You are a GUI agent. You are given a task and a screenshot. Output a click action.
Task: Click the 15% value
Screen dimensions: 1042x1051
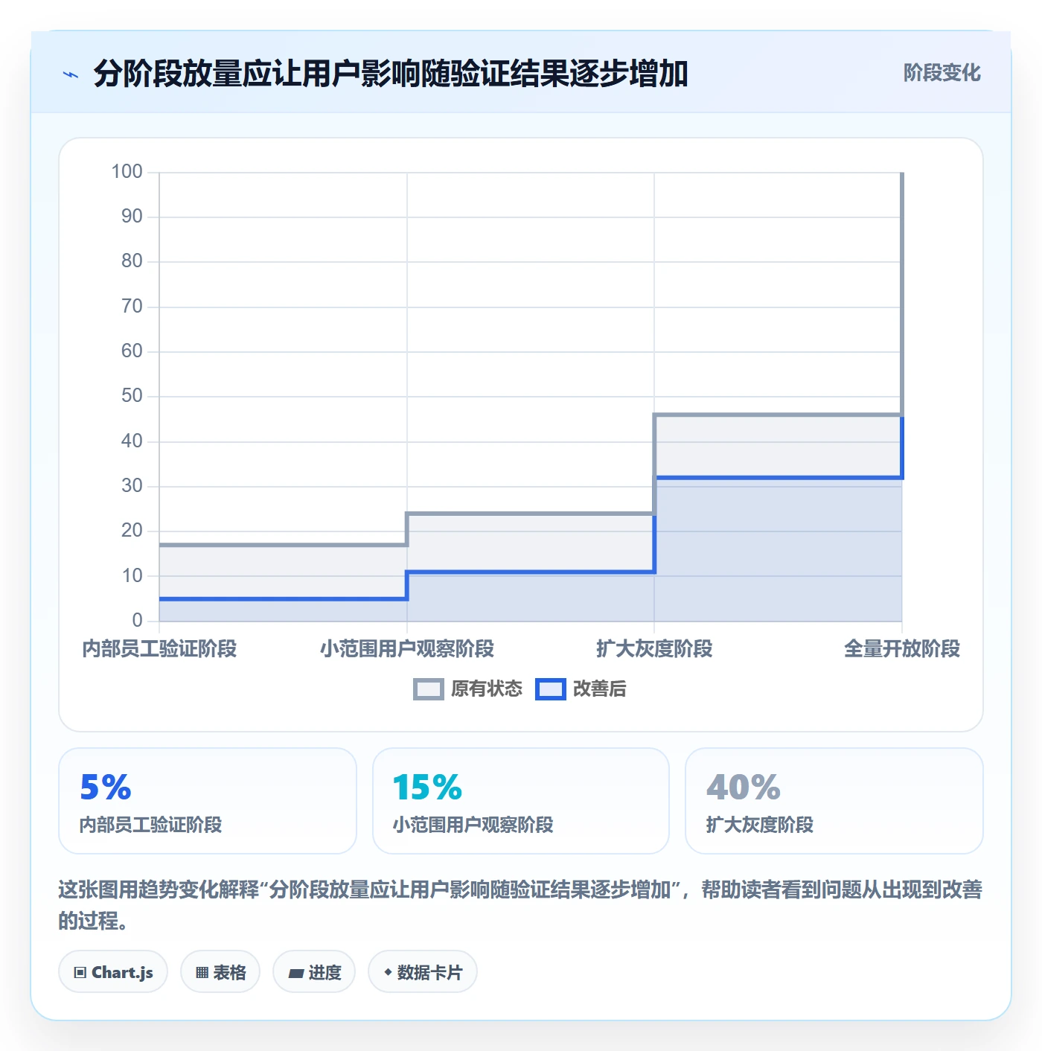pyautogui.click(x=428, y=788)
